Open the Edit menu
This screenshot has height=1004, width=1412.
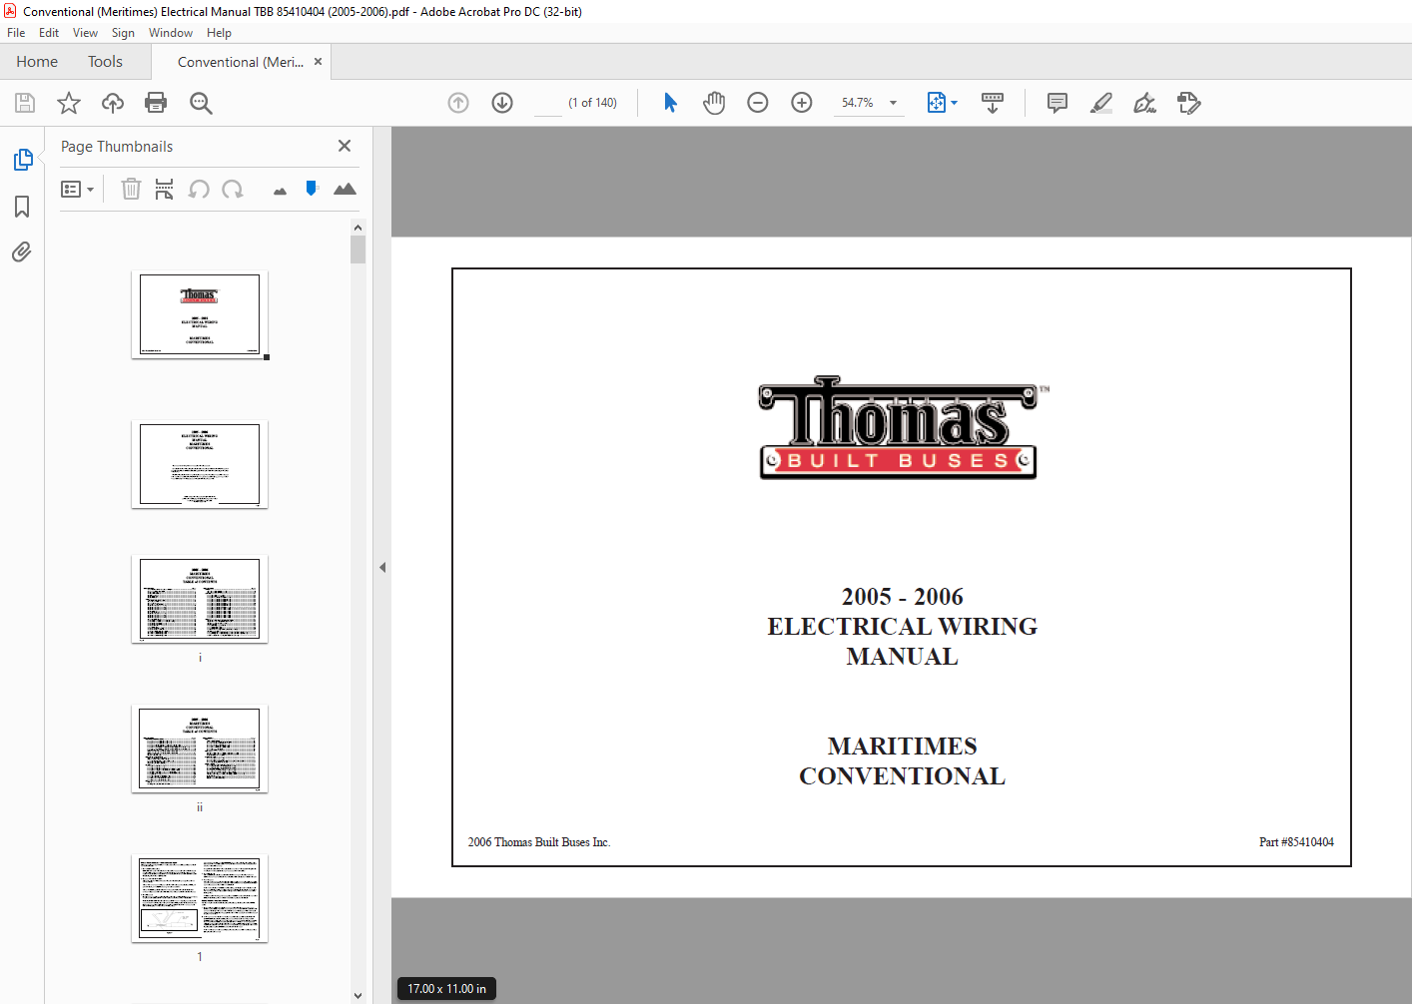tap(49, 33)
